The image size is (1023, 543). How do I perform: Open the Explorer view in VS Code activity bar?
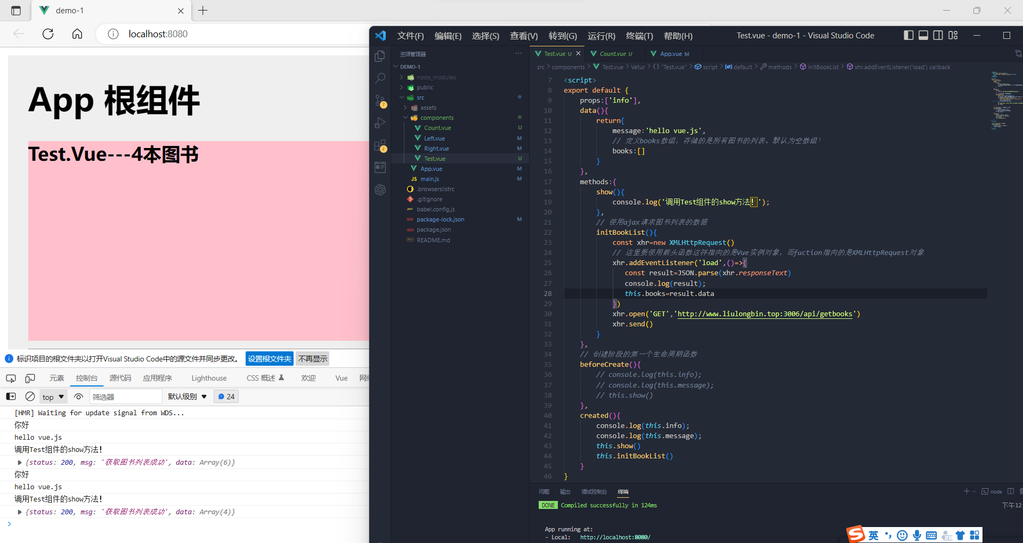click(x=380, y=56)
